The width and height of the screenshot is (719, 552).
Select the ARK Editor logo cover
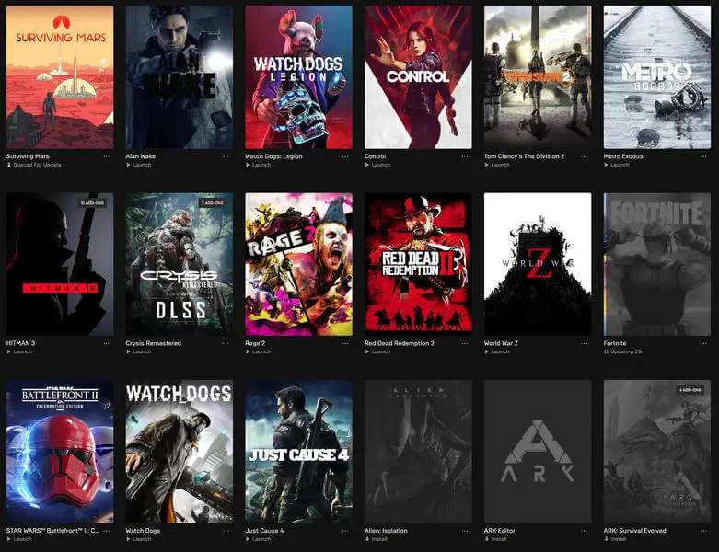pos(538,451)
